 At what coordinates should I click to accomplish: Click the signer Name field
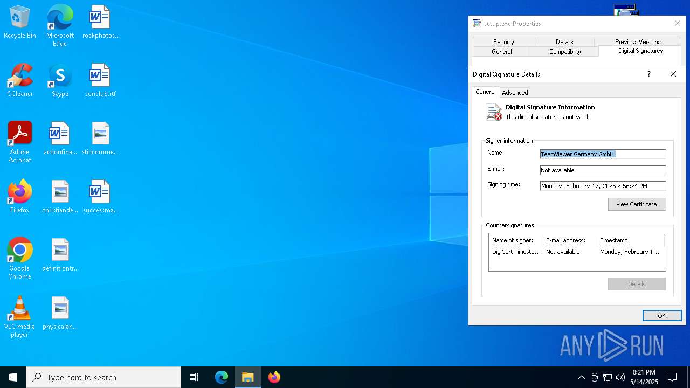click(603, 154)
